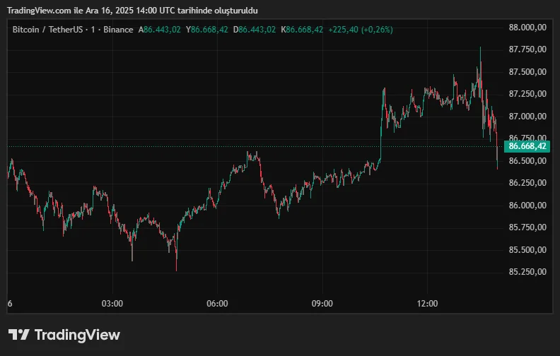Image resolution: width=560 pixels, height=356 pixels.
Task: Select the low value D86.443,02
Action: tap(256, 30)
